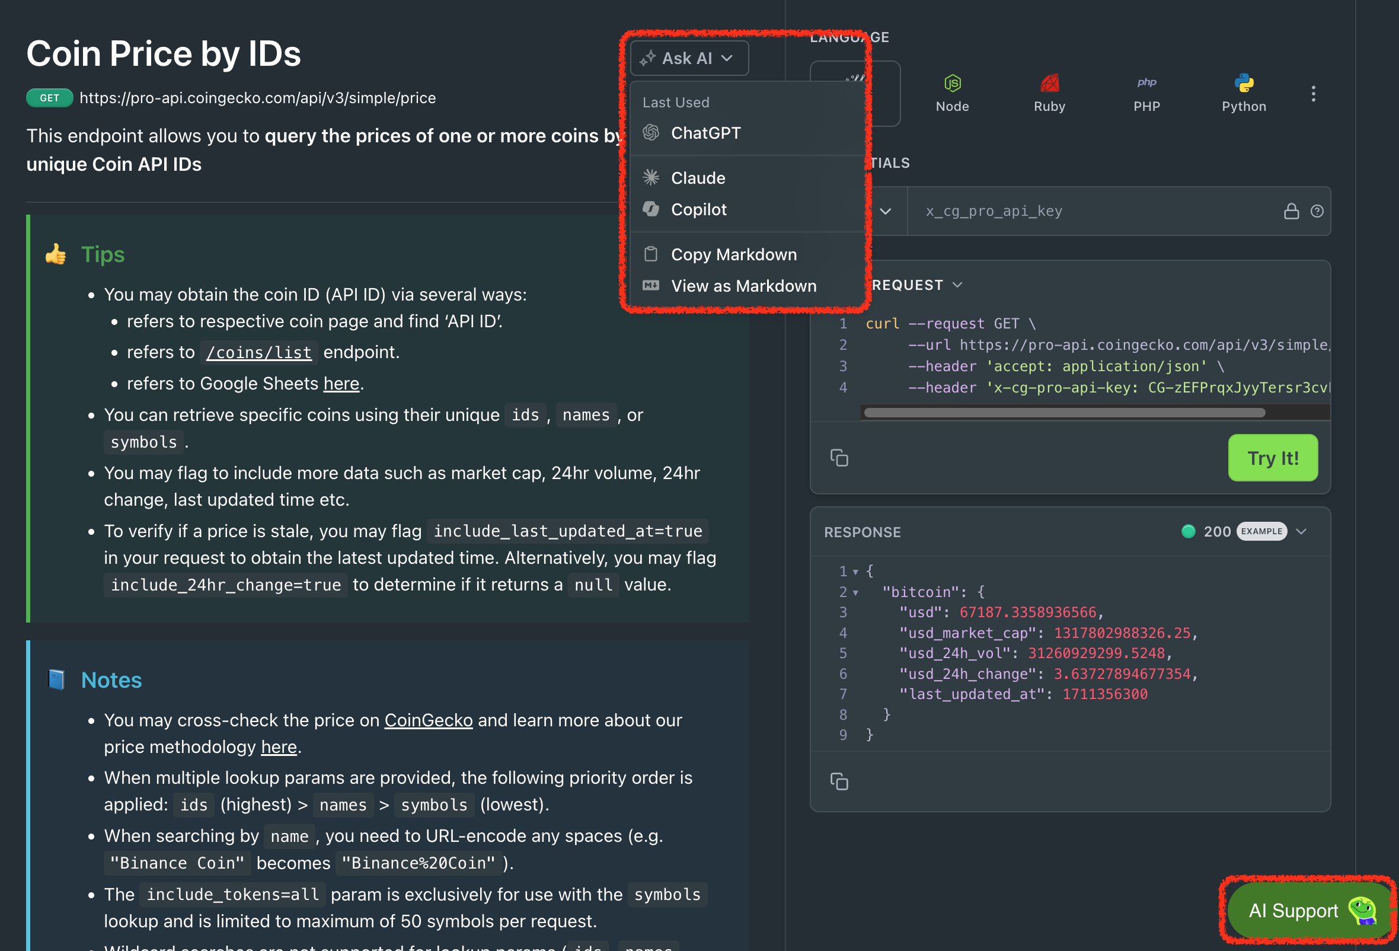The image size is (1399, 951).
Task: Click the thumbs-up Tips icon
Action: coord(56,254)
